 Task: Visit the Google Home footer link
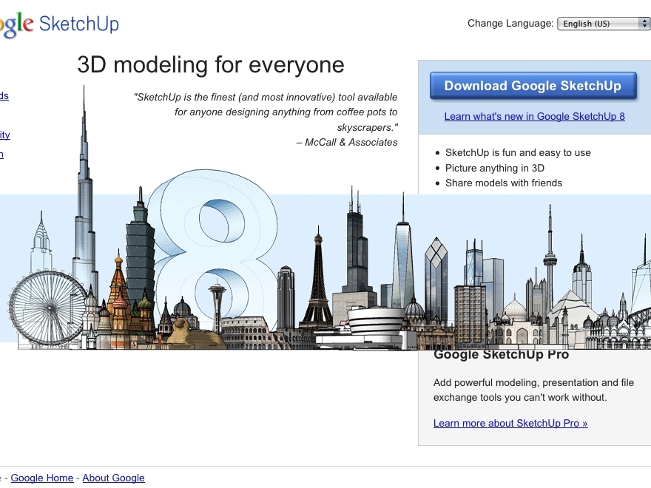coord(42,478)
